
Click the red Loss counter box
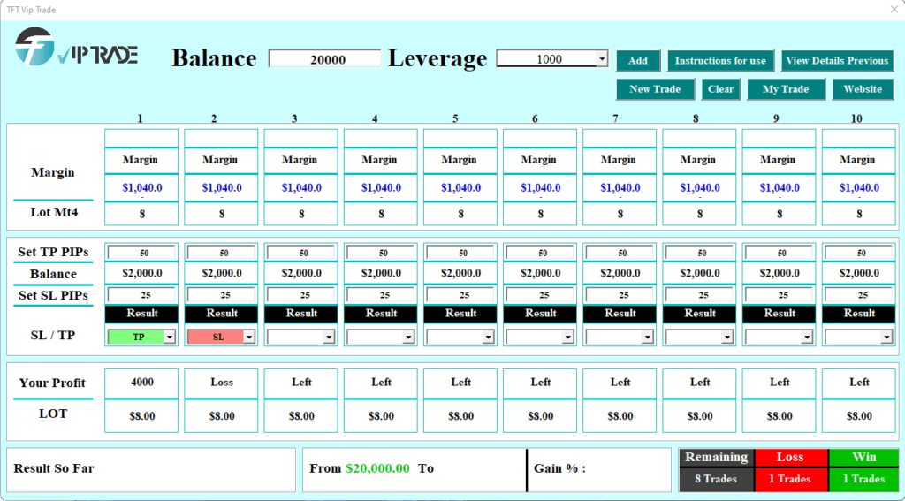(790, 469)
